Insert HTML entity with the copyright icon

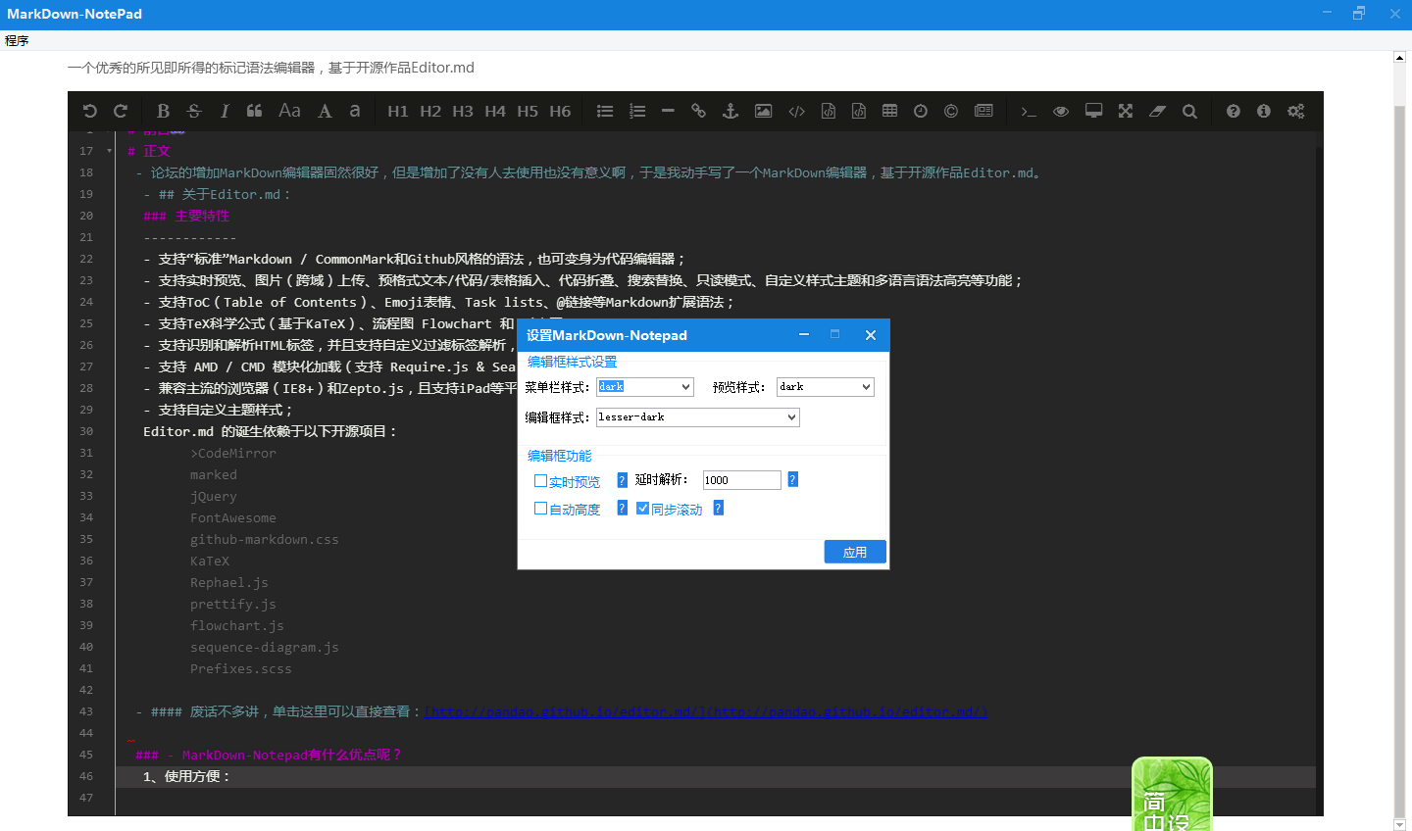point(950,111)
